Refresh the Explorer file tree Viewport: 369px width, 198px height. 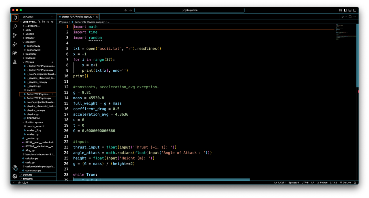pos(48,22)
